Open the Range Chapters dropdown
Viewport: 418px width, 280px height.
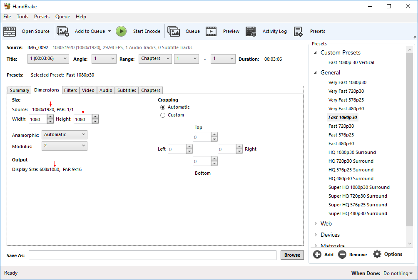pyautogui.click(x=155, y=59)
